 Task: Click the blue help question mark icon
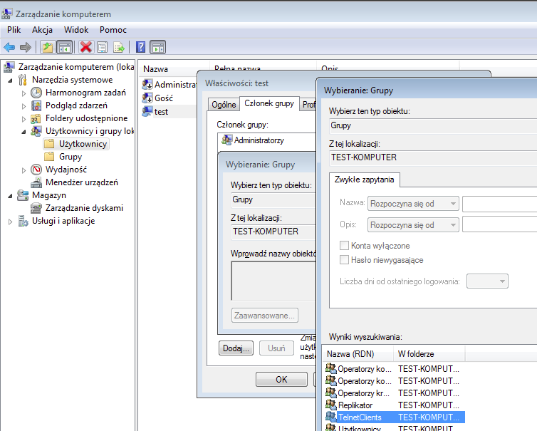(x=141, y=47)
